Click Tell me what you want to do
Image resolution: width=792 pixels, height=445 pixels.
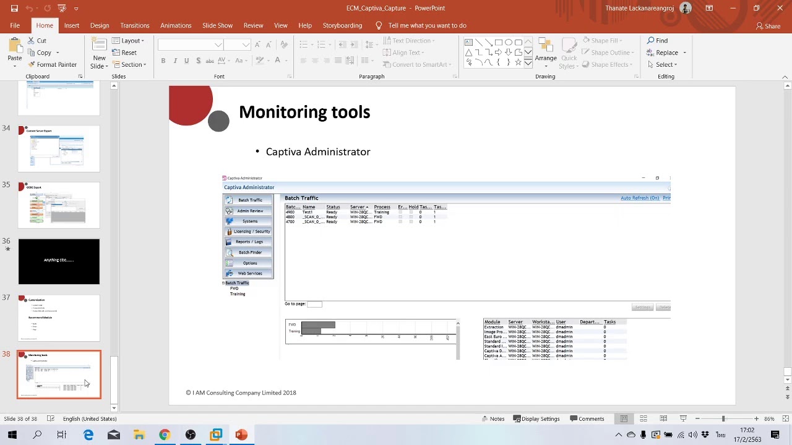[421, 25]
